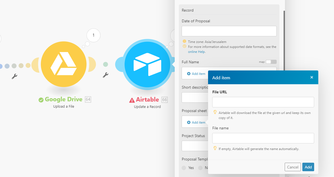Click the Date of Proposal field
Viewport: 334px width, 177px height.
229,31
